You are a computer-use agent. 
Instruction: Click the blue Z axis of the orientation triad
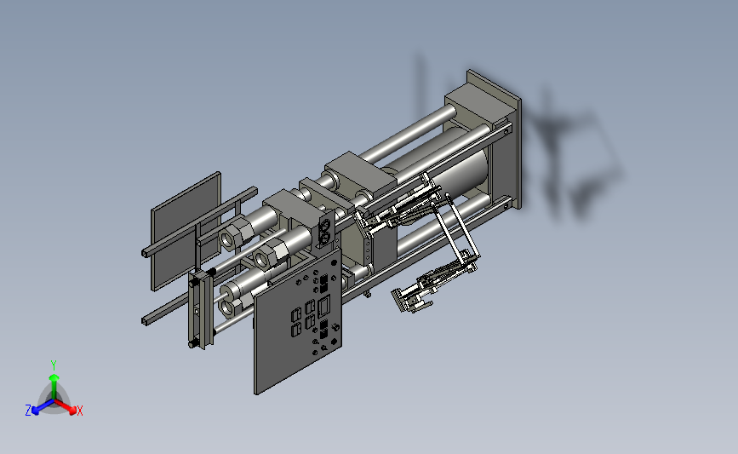[x=39, y=408]
